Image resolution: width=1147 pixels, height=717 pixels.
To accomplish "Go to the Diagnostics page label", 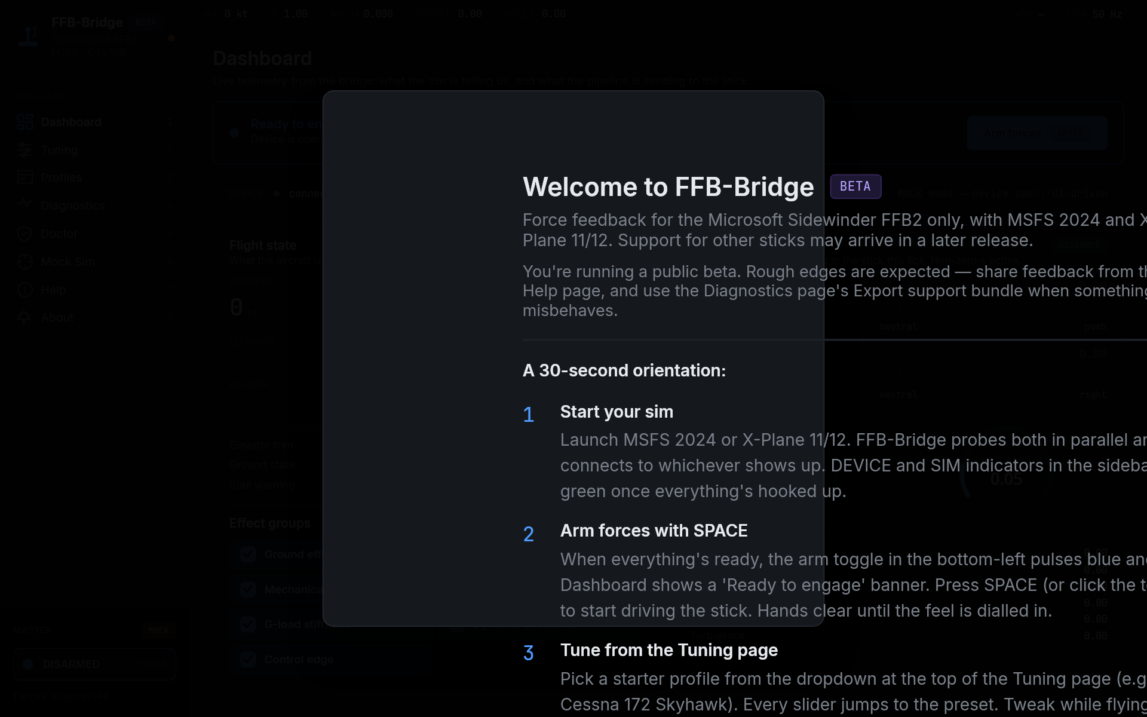I will (x=72, y=206).
